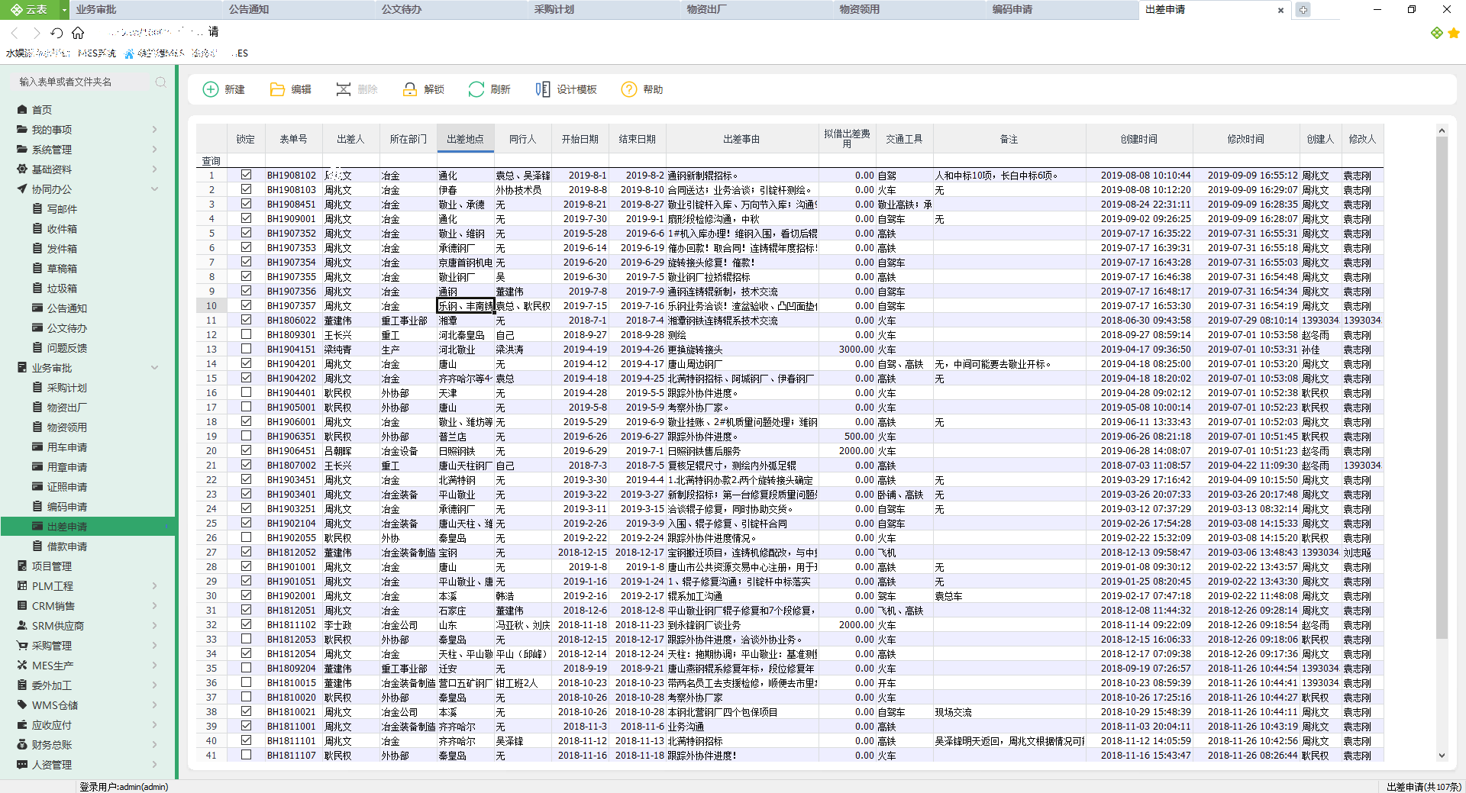
Task: Click the page reload icon
Action: (x=57, y=33)
